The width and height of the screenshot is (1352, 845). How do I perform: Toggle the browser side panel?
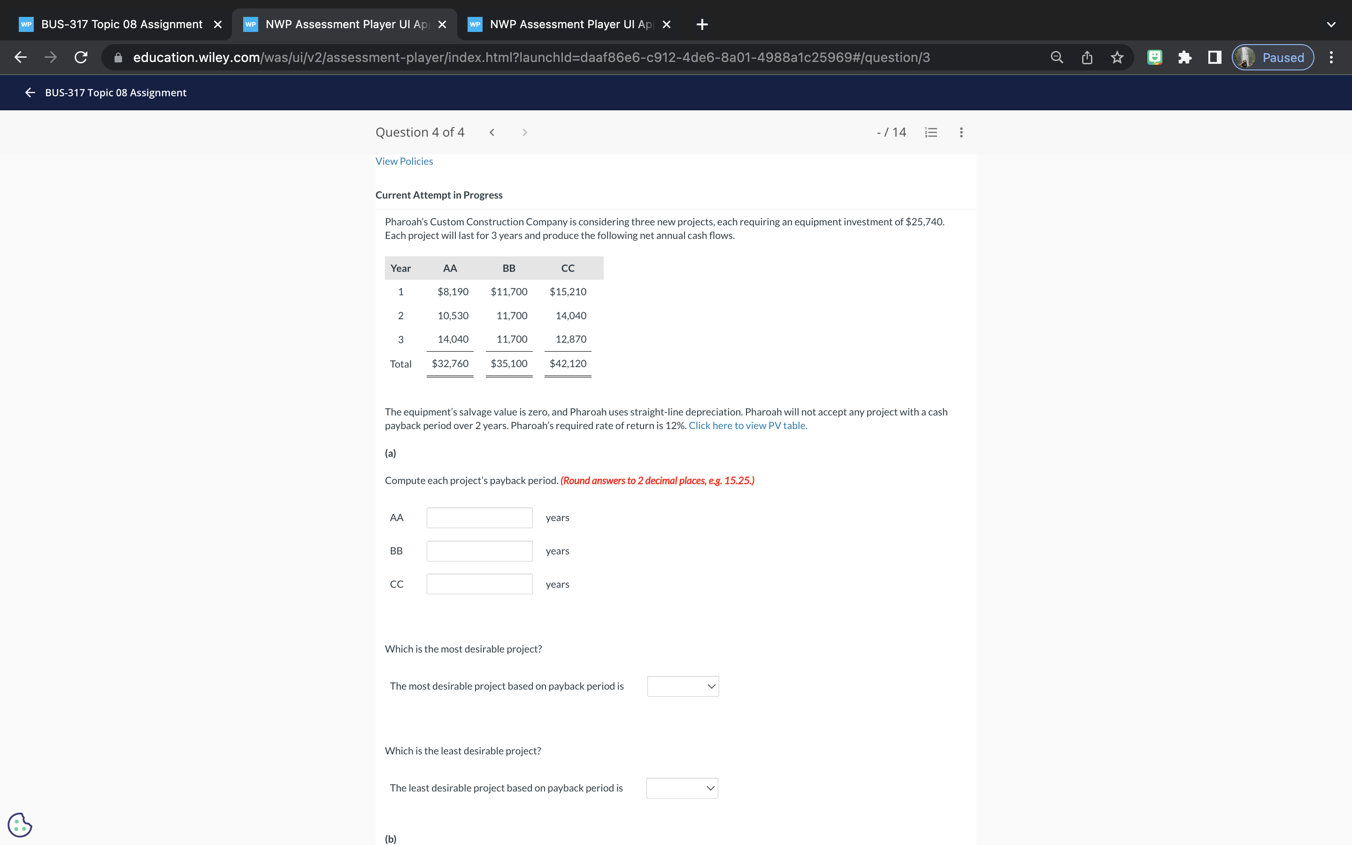tap(1214, 58)
